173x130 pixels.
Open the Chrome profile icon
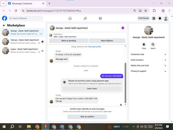(163, 11)
